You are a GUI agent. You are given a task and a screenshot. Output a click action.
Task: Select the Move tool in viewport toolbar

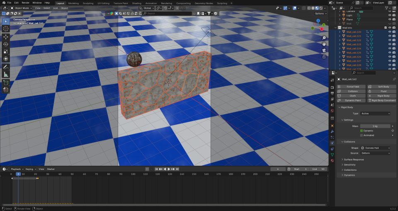click(x=6, y=36)
